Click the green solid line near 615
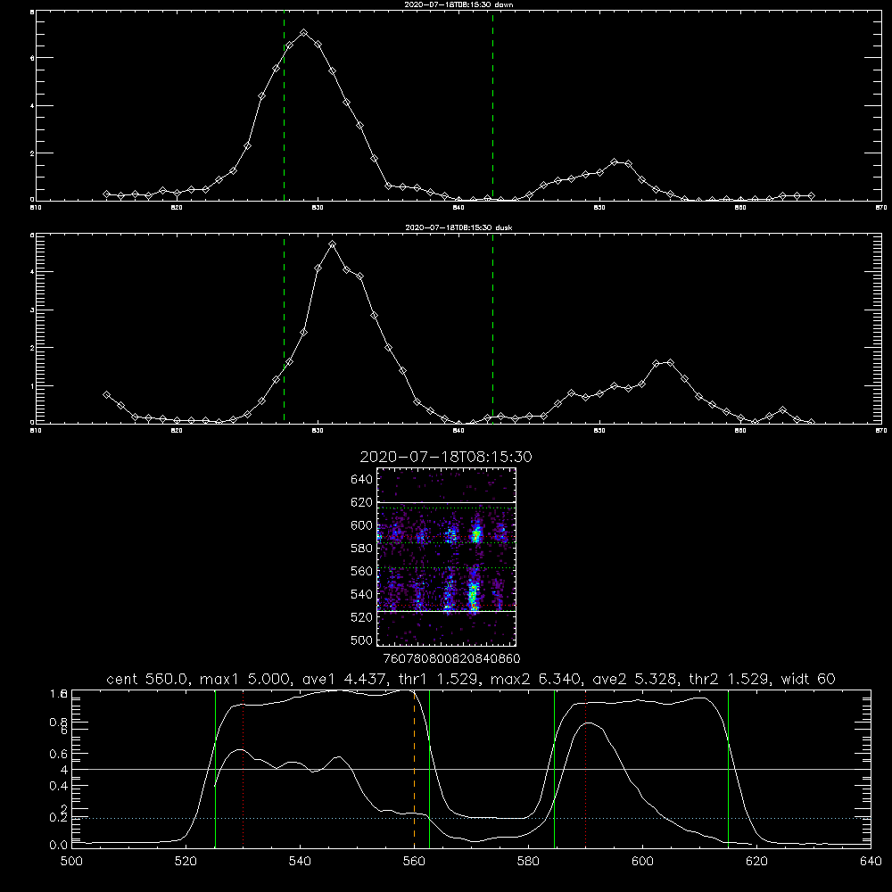 point(728,769)
